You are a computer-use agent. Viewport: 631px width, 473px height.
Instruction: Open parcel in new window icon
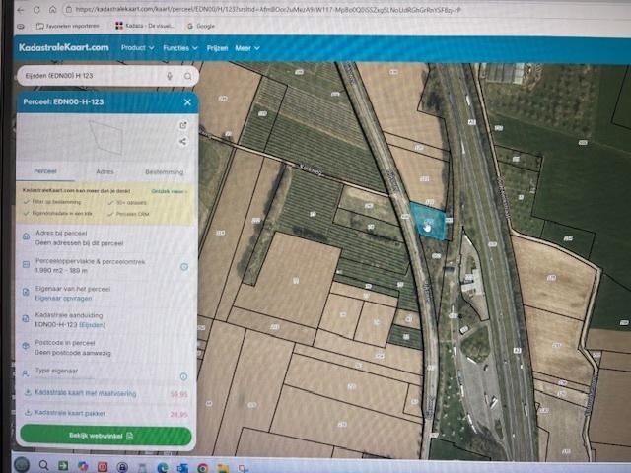pyautogui.click(x=183, y=125)
